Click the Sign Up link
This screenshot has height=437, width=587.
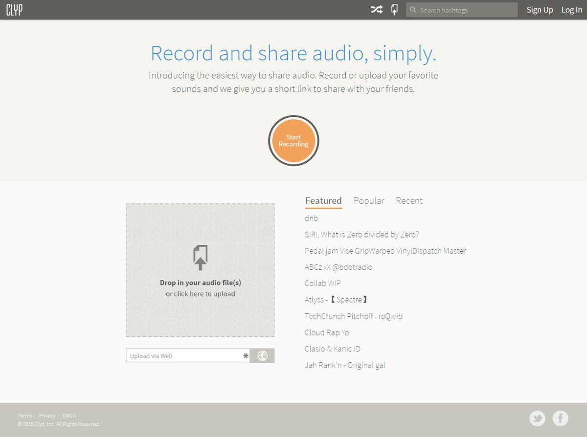[x=540, y=10]
